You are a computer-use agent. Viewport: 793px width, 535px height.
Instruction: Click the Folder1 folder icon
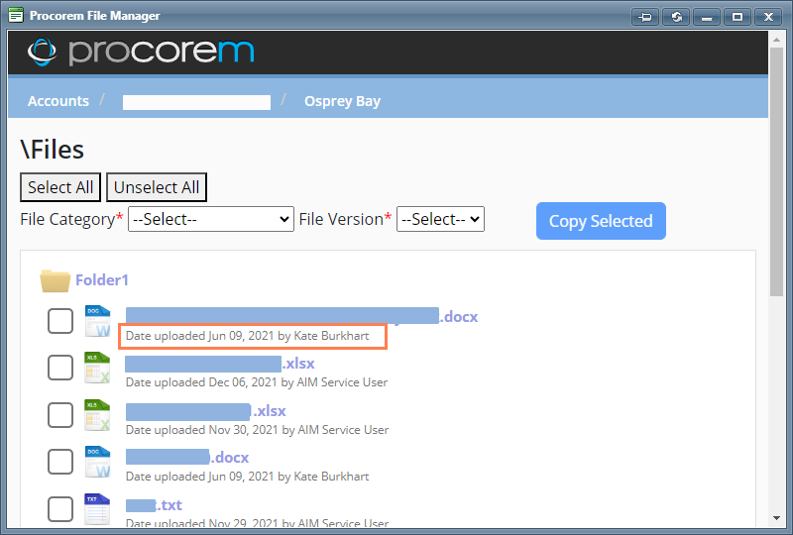56,280
